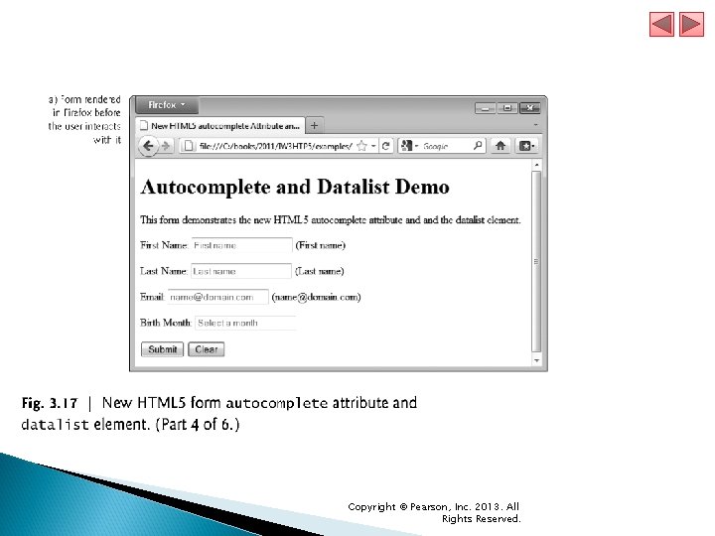This screenshot has width=715, height=536.
Task: Advance to the next slide arrow
Action: pyautogui.click(x=691, y=24)
